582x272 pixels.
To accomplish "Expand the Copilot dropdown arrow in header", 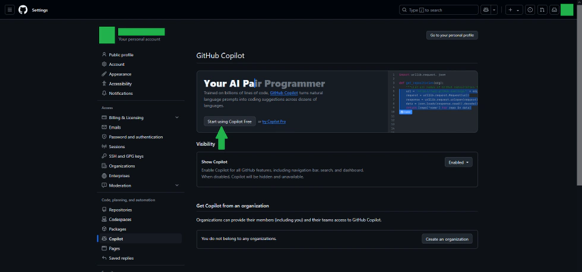I will (495, 10).
